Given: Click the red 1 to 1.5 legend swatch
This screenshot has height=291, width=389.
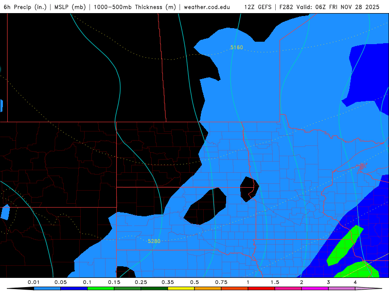Looking at the screenshot, I should pos(262,289).
